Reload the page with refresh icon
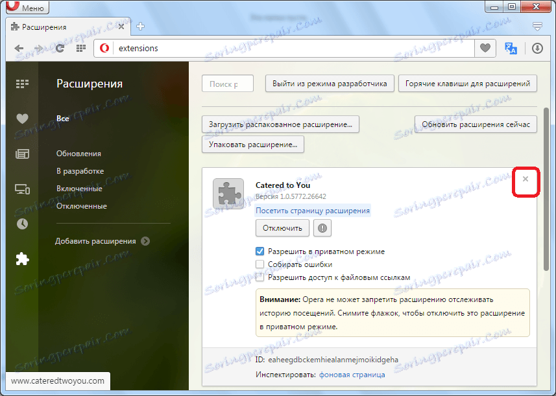556x396 pixels. tap(60, 48)
